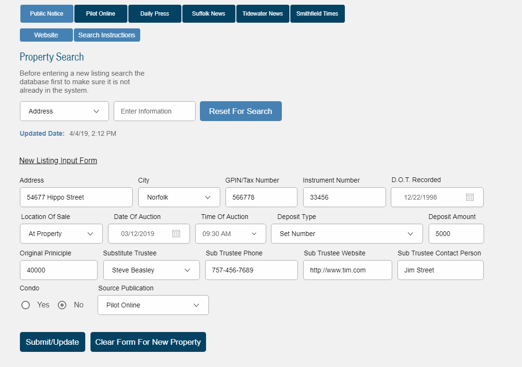Expand the City dropdown showing Norfolk
This screenshot has height=367, width=522.
179,197
